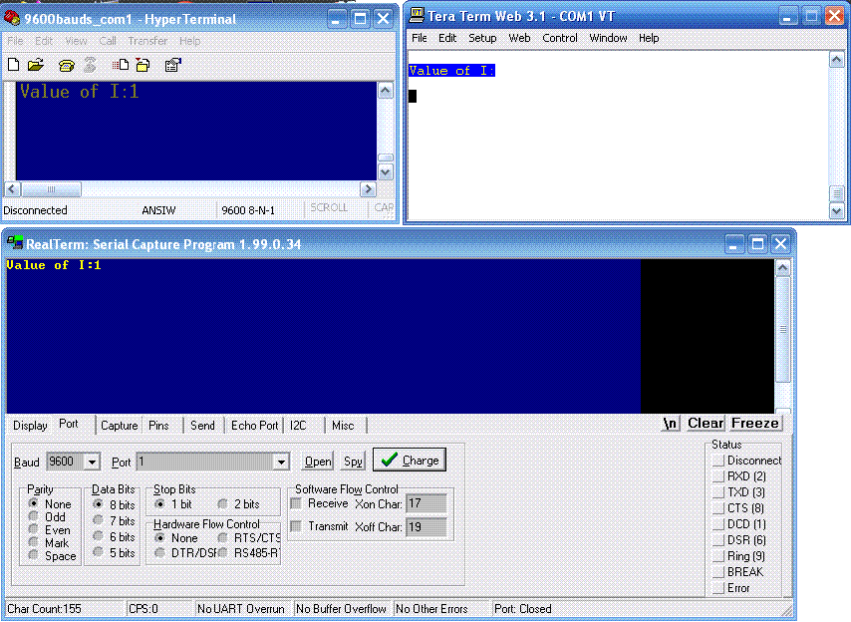This screenshot has height=622, width=851.
Task: Open Tera Term File menu
Action: tap(419, 38)
